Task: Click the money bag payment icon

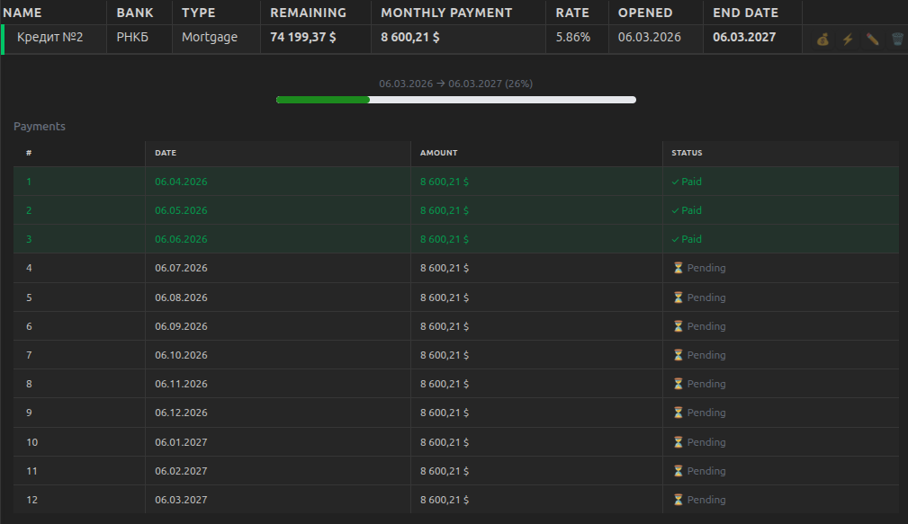Action: (x=823, y=40)
